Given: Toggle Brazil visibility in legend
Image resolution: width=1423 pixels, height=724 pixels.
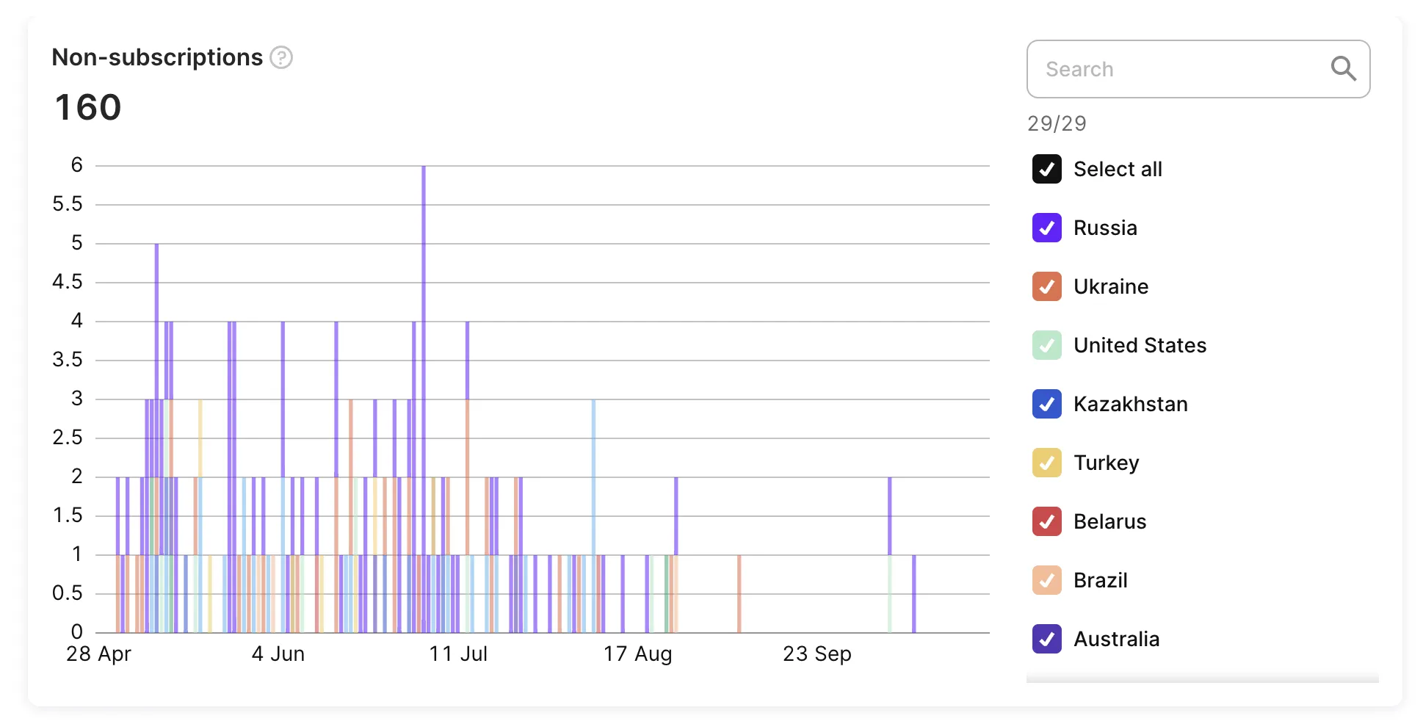Looking at the screenshot, I should click(x=1046, y=580).
